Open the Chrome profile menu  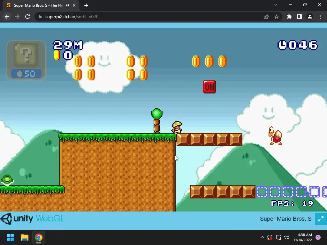[x=310, y=17]
